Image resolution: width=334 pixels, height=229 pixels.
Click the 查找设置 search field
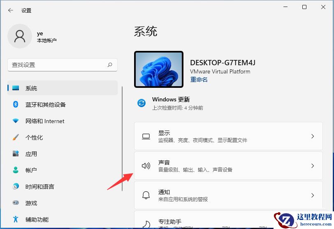63,65
